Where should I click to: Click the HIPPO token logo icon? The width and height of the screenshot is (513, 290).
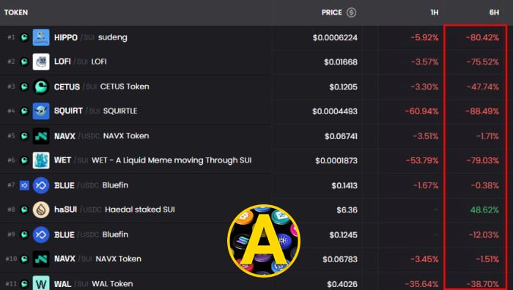tap(41, 37)
